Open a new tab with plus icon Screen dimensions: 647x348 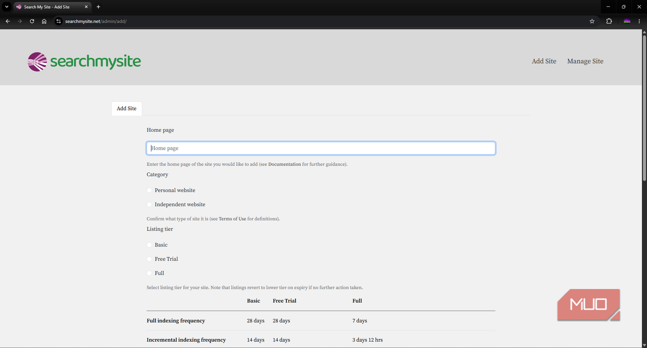[x=98, y=7]
